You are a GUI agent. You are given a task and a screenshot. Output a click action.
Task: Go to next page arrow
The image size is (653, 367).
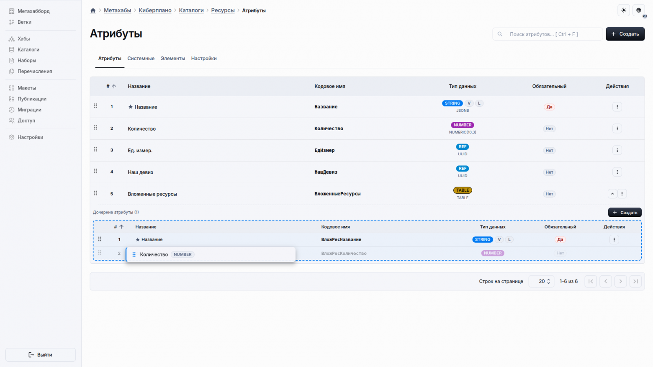click(x=621, y=281)
